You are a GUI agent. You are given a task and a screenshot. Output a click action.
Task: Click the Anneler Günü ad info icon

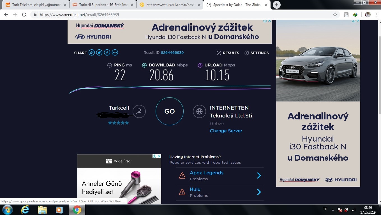tap(154, 156)
